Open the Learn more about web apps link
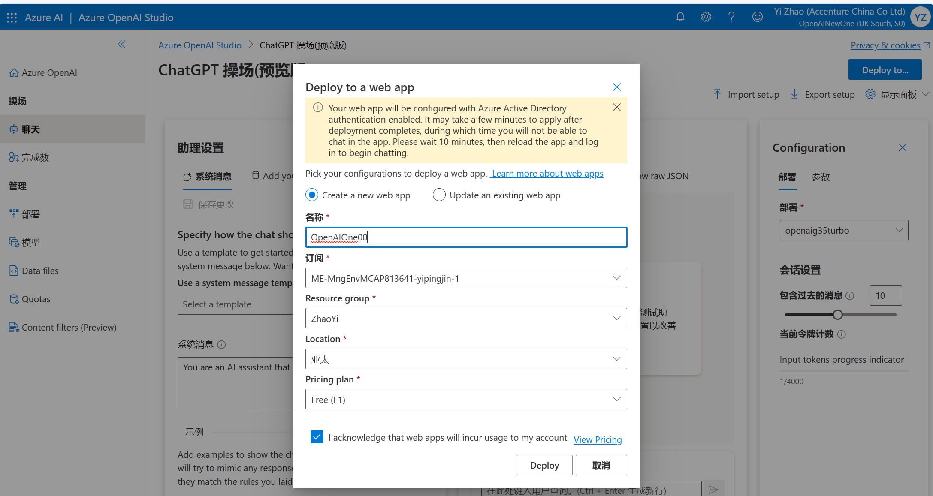Viewport: 933px width, 496px height. [547, 173]
